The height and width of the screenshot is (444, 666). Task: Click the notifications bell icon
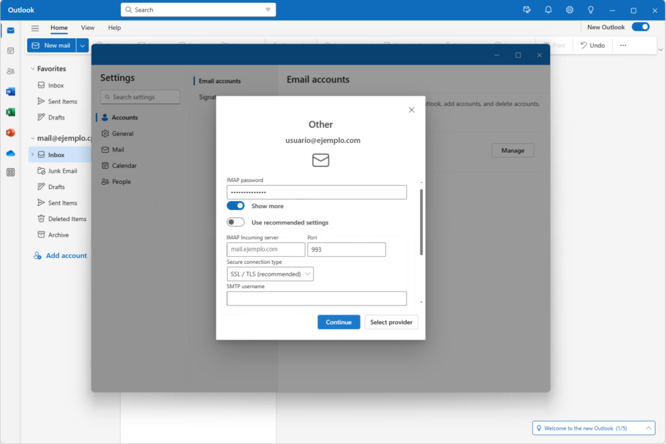coord(548,10)
